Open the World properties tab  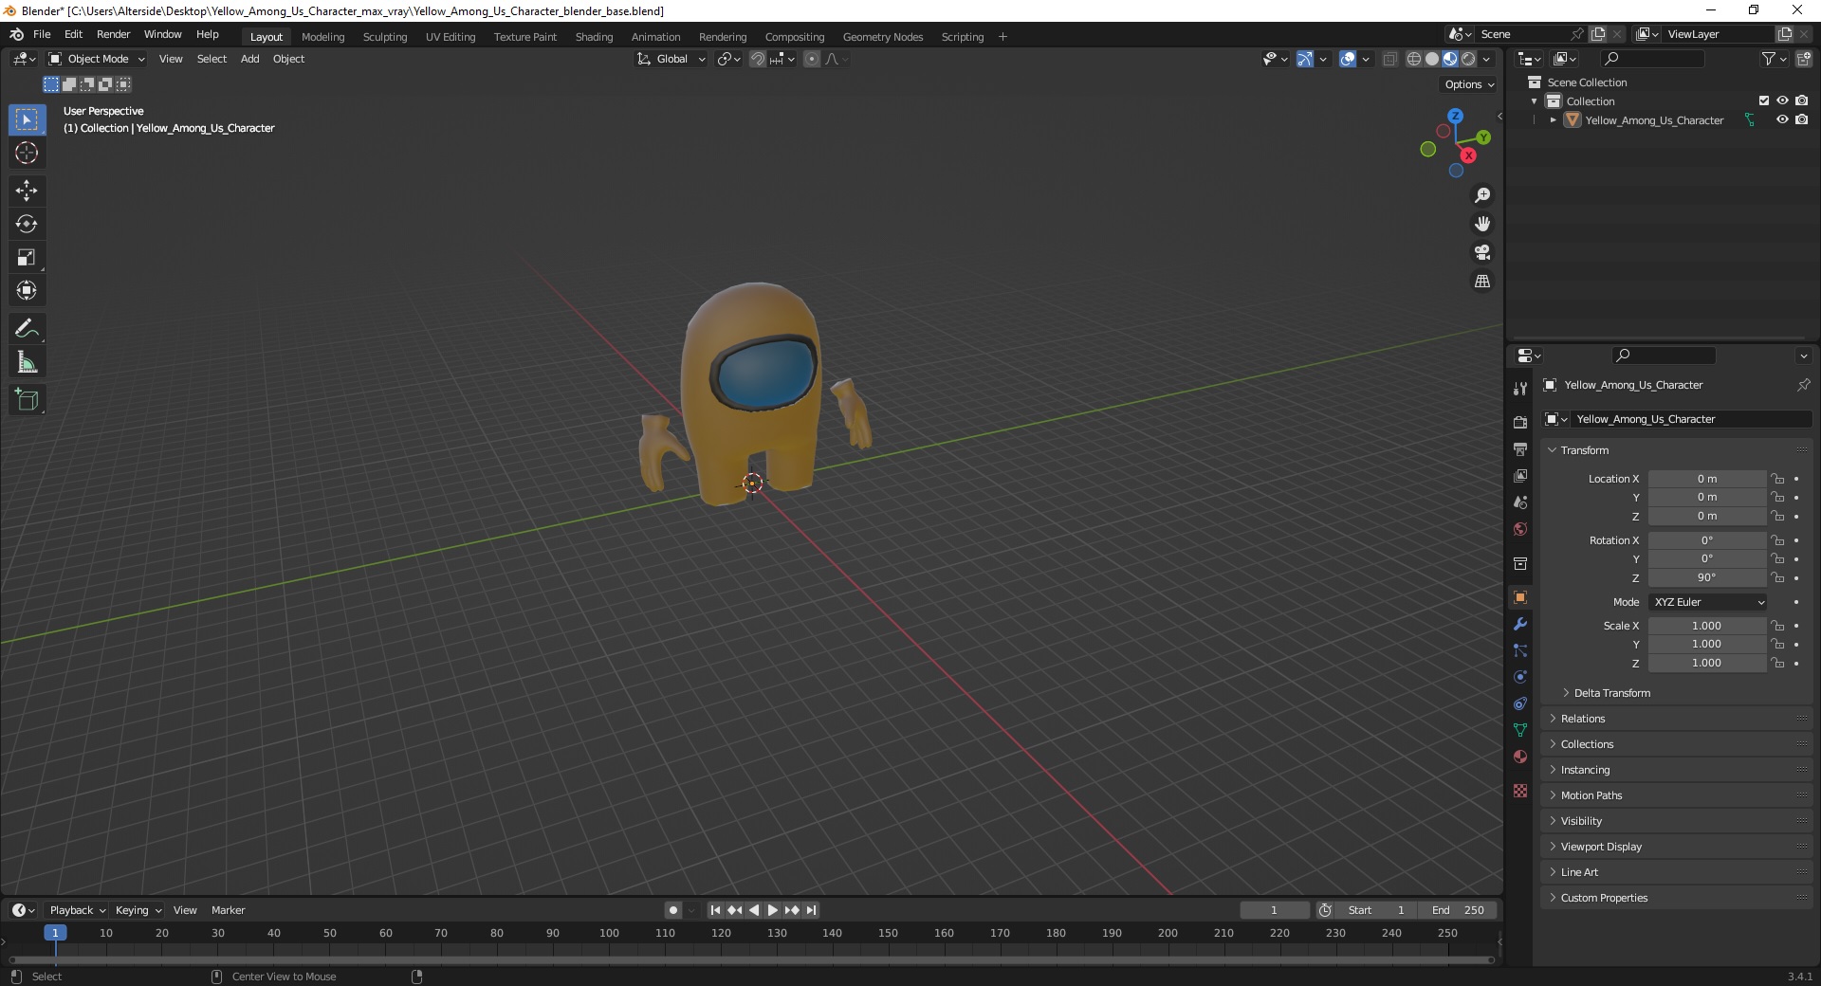[1520, 528]
